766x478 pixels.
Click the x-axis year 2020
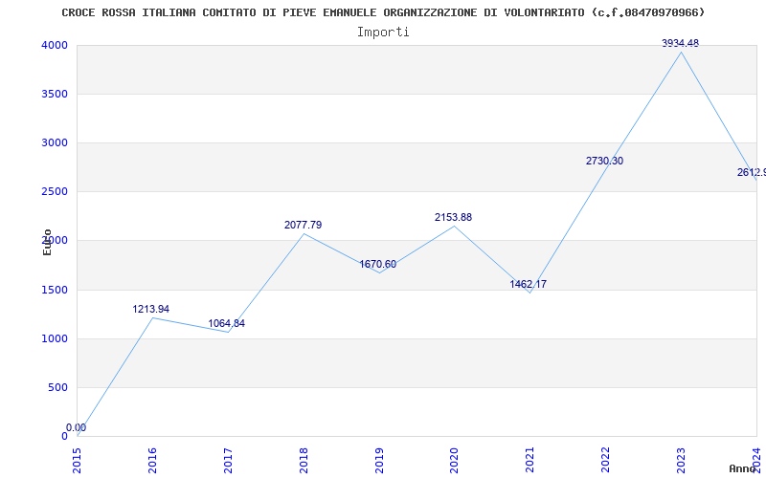pyautogui.click(x=454, y=461)
